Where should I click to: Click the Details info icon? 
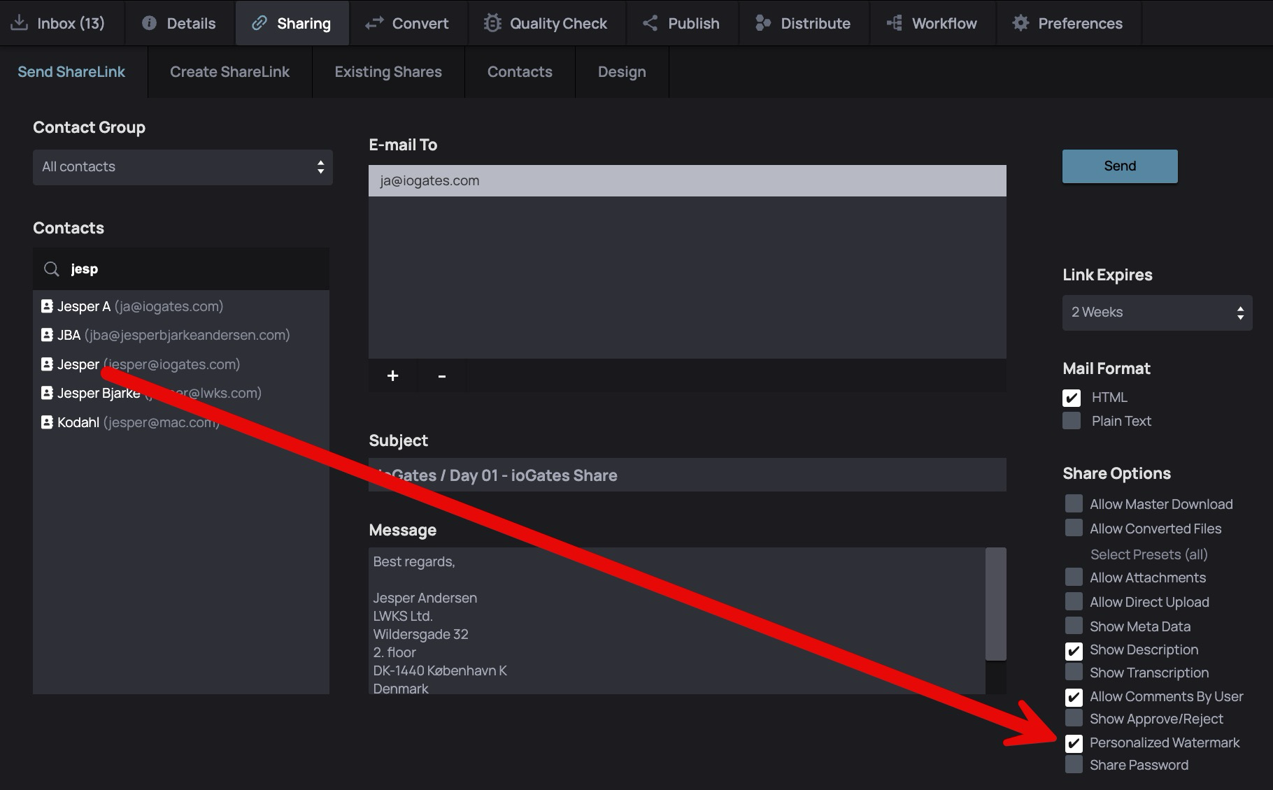(x=149, y=23)
